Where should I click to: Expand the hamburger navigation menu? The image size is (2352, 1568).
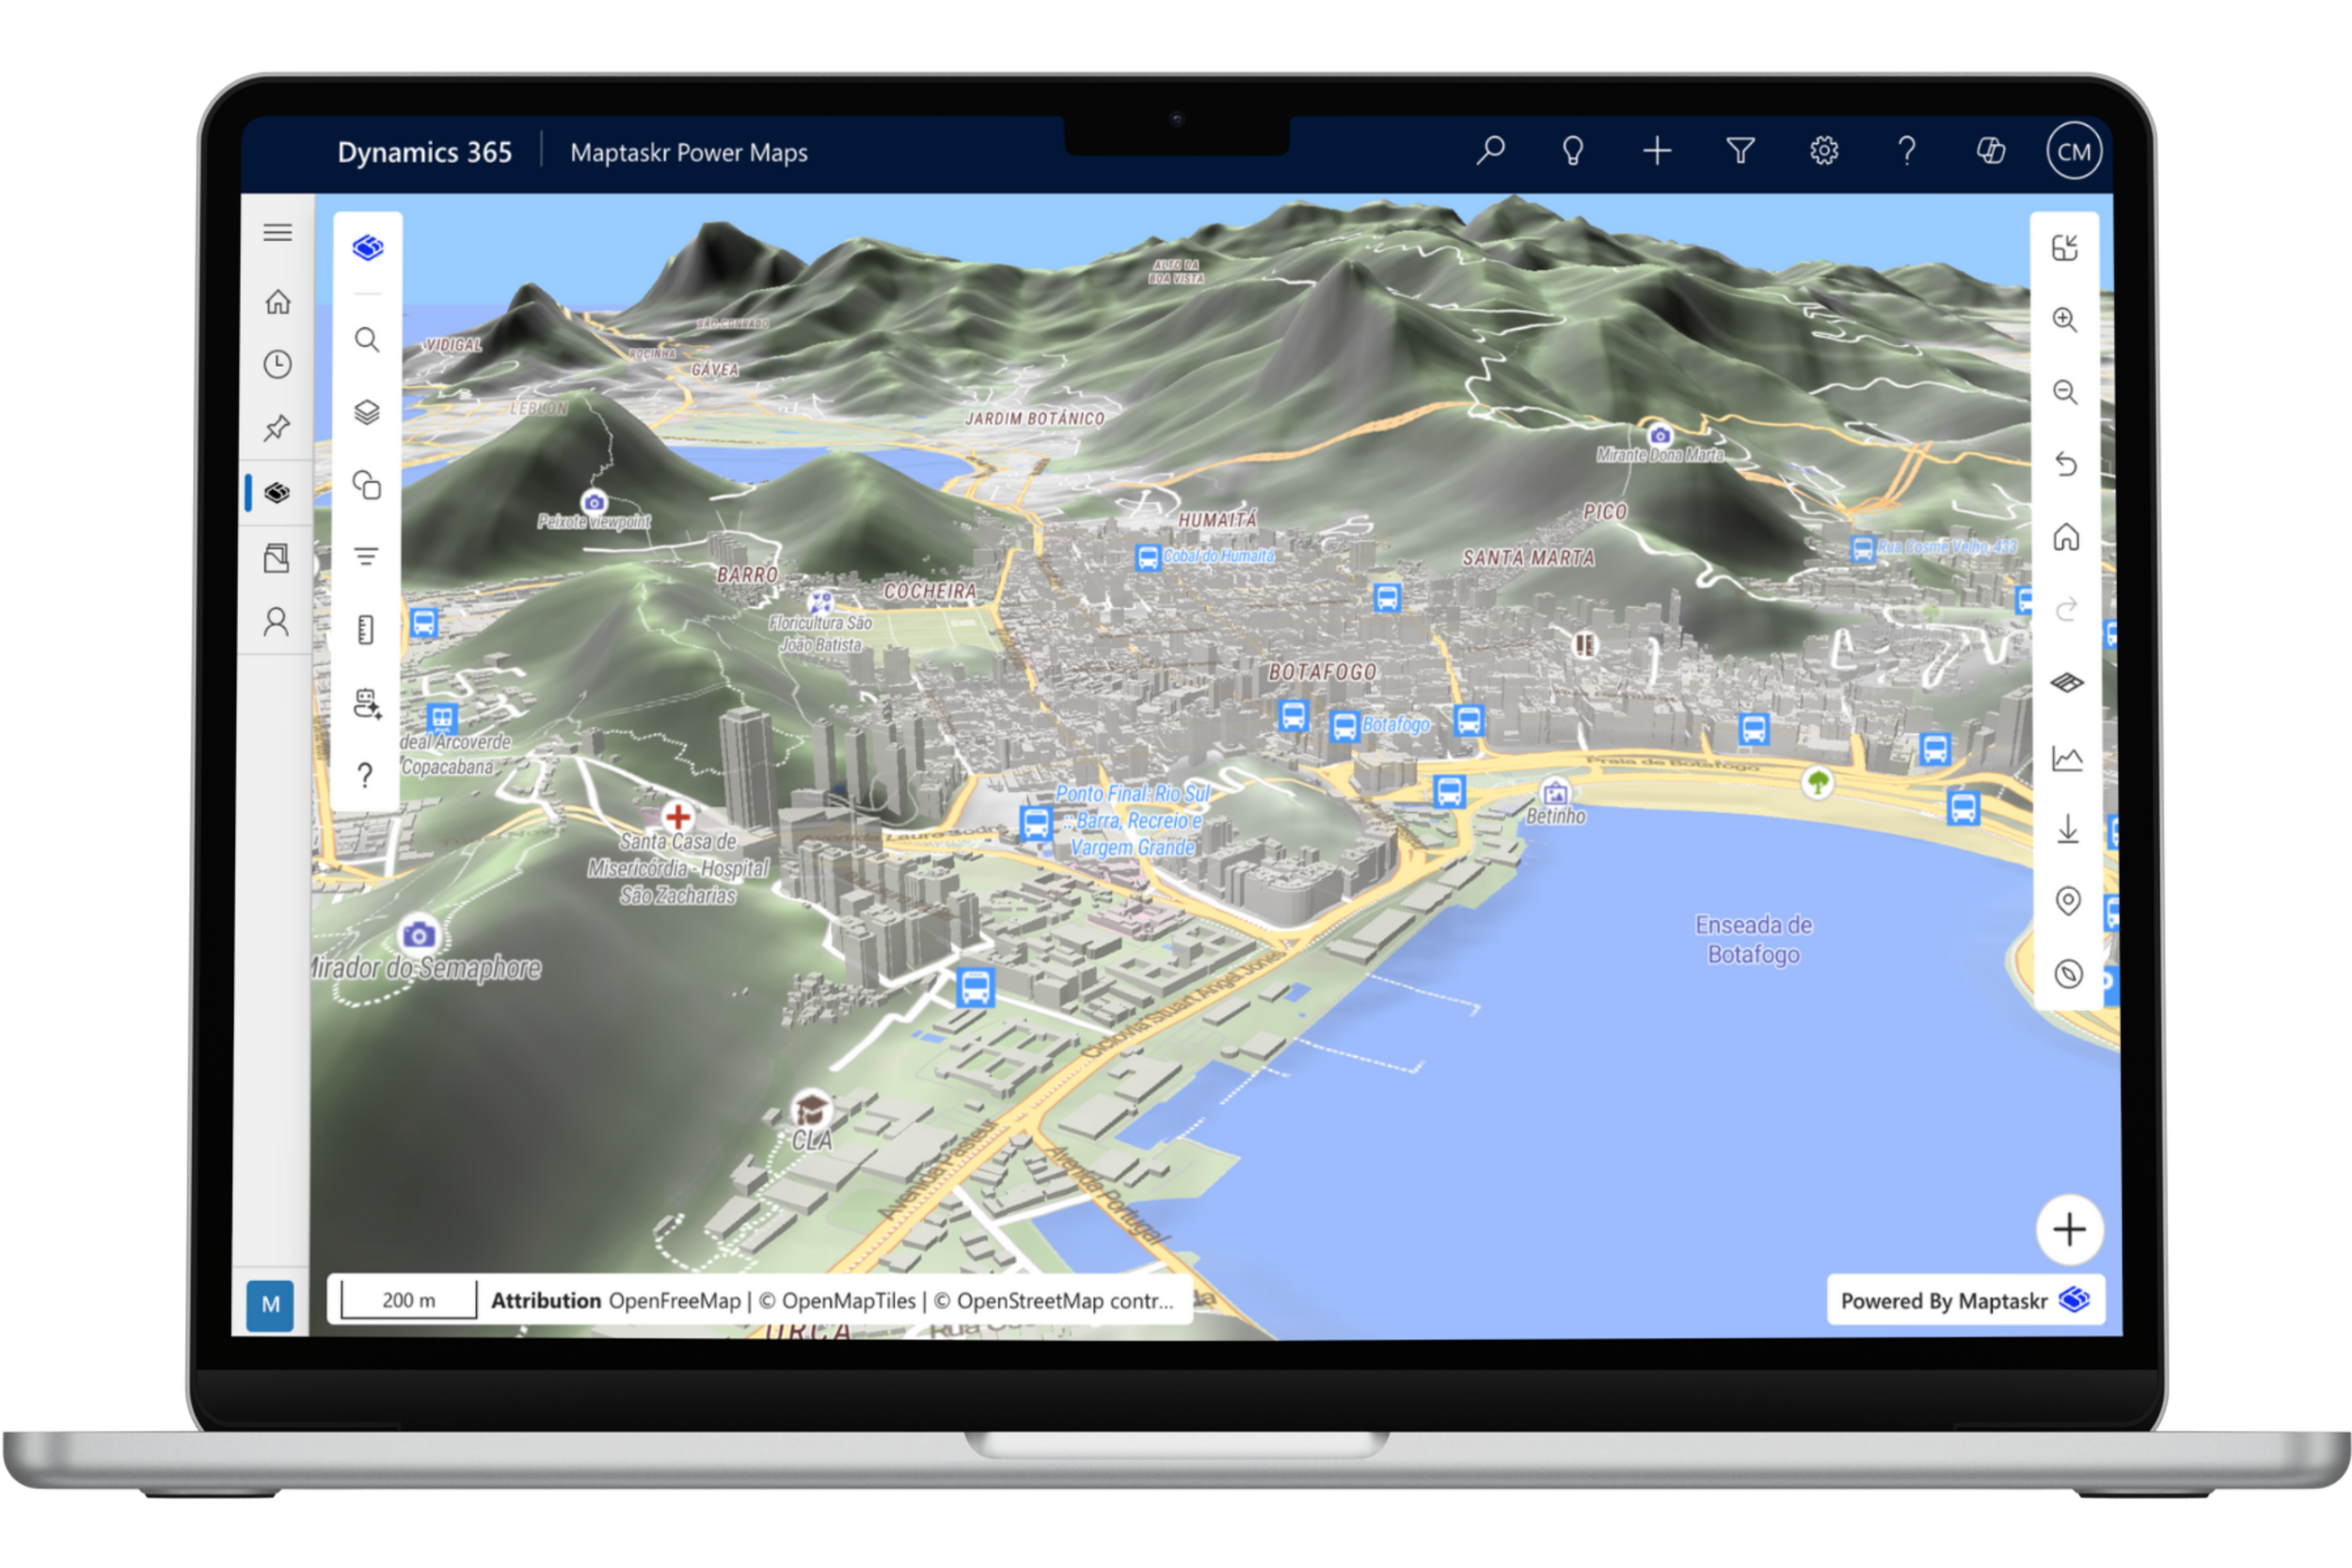click(277, 233)
